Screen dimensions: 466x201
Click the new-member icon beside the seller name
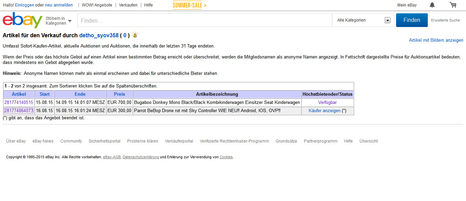(135, 35)
